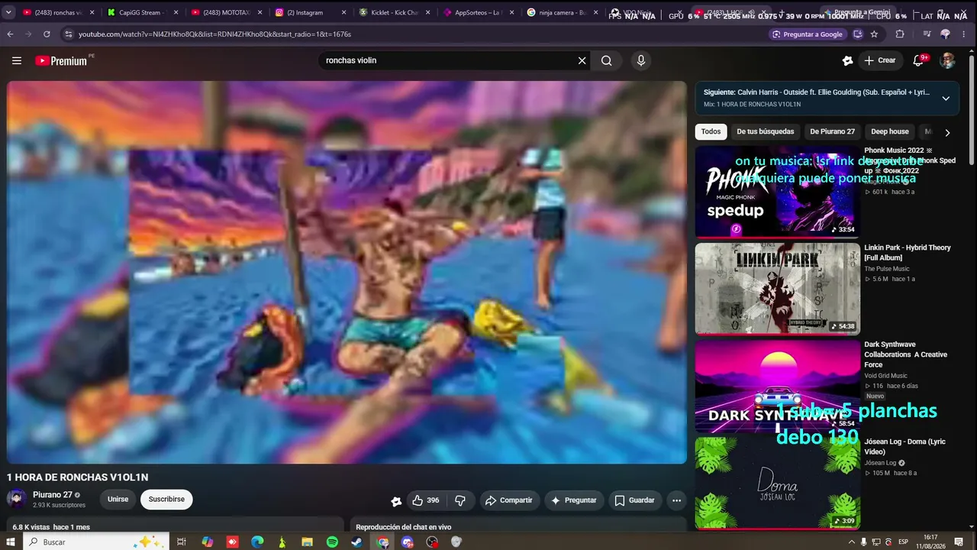
Task: Start voice search with the microphone
Action: click(640, 60)
